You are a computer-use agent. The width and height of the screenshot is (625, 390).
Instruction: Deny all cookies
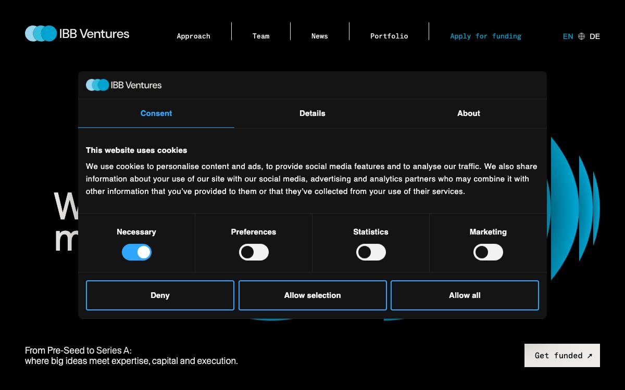[160, 295]
